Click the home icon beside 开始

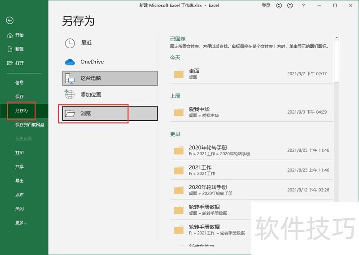point(10,35)
